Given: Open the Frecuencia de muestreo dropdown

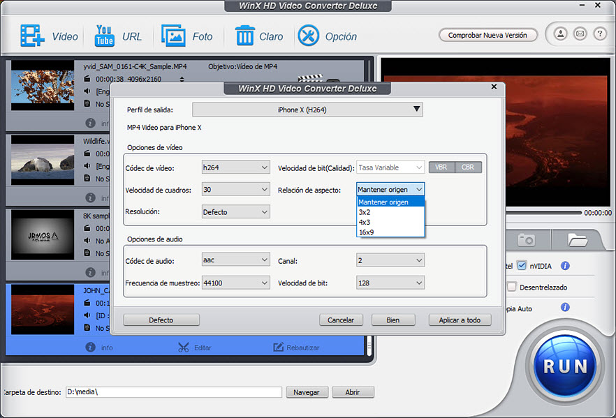Looking at the screenshot, I should click(x=235, y=283).
